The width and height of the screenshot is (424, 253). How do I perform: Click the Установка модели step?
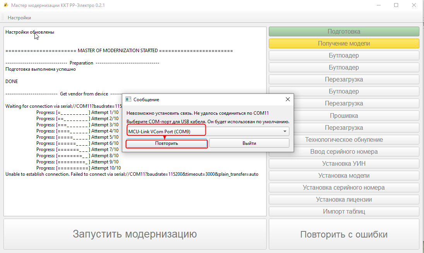(344, 175)
